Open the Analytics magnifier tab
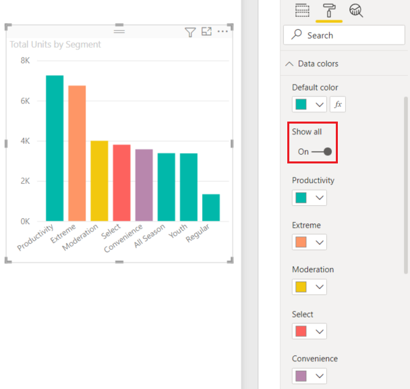This screenshot has height=389, width=410. [356, 11]
